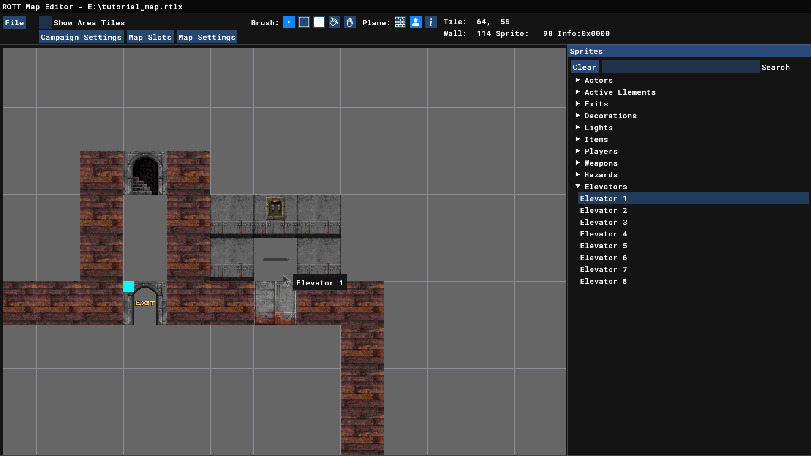Image resolution: width=811 pixels, height=456 pixels.
Task: Click the cyan tile on the map
Action: [x=129, y=287]
